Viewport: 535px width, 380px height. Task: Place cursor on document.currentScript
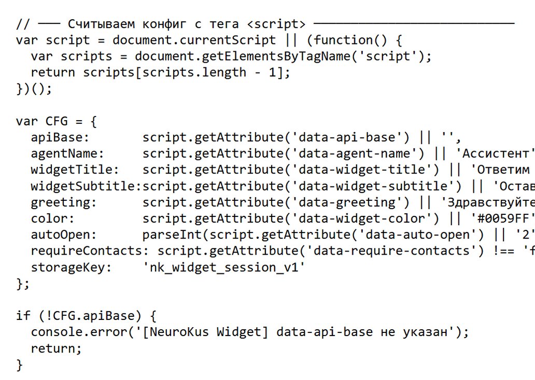click(194, 40)
